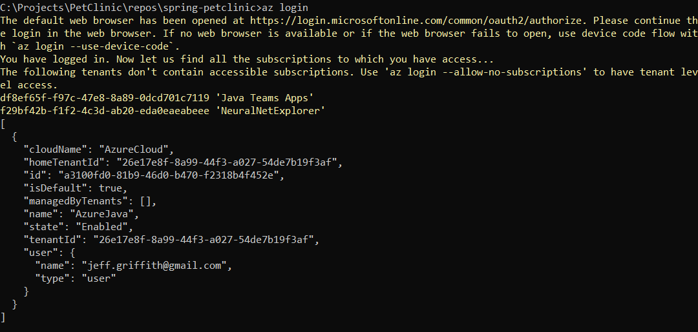Viewport: 698px width, 332px height.
Task: Click the subscription id a3100fd0 value
Action: pos(169,175)
